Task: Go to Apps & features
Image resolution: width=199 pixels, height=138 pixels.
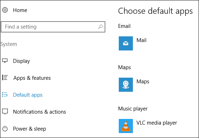Action: coord(32,78)
